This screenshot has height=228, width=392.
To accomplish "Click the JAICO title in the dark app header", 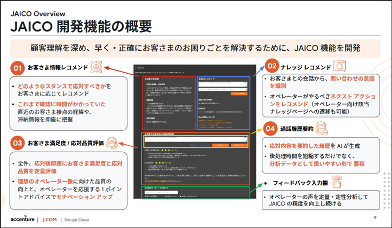I will click(x=140, y=68).
